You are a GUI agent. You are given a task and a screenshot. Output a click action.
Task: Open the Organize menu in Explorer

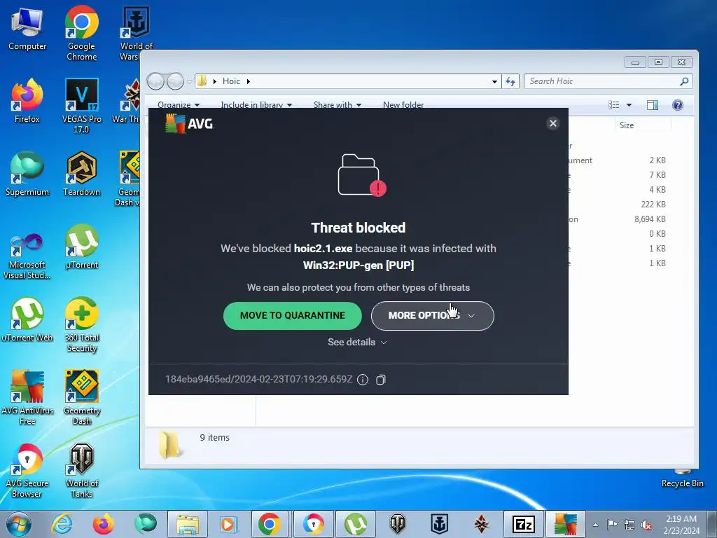click(x=179, y=105)
